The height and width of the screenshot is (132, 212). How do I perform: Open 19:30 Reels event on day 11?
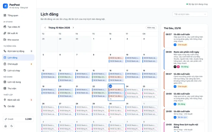[150, 61]
